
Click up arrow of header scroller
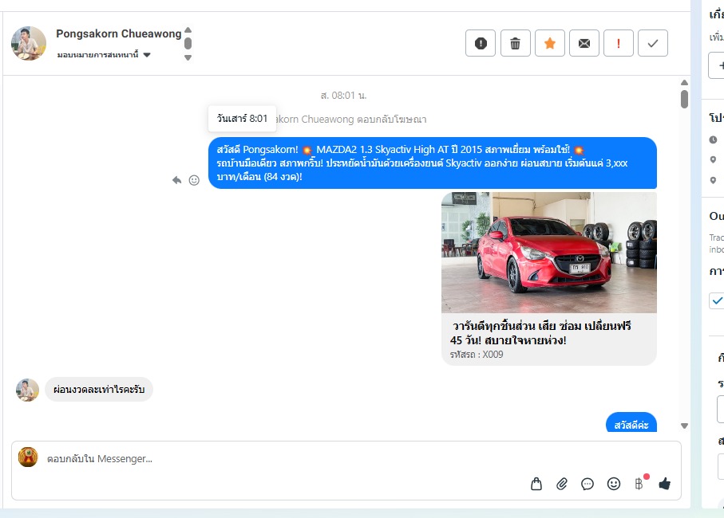[x=188, y=30]
